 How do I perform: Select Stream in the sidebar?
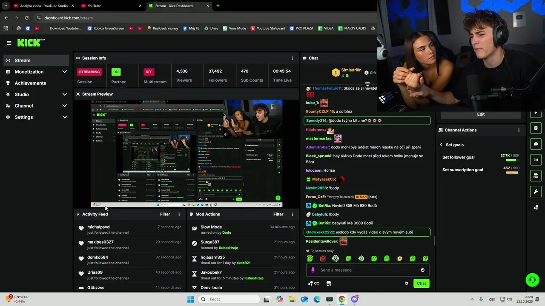tap(37, 60)
